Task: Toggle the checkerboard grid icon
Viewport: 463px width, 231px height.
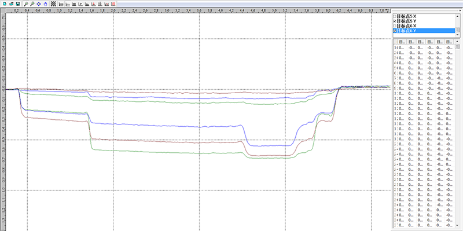Action: coord(53,4)
